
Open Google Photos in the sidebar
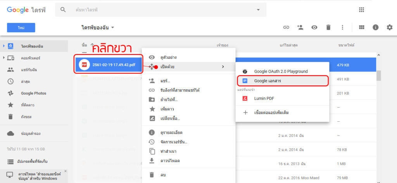(x=34, y=93)
